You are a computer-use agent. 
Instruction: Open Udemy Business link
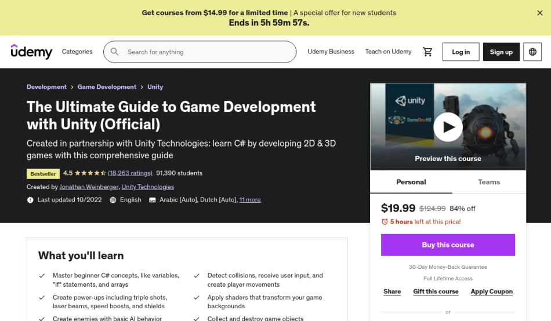331,52
